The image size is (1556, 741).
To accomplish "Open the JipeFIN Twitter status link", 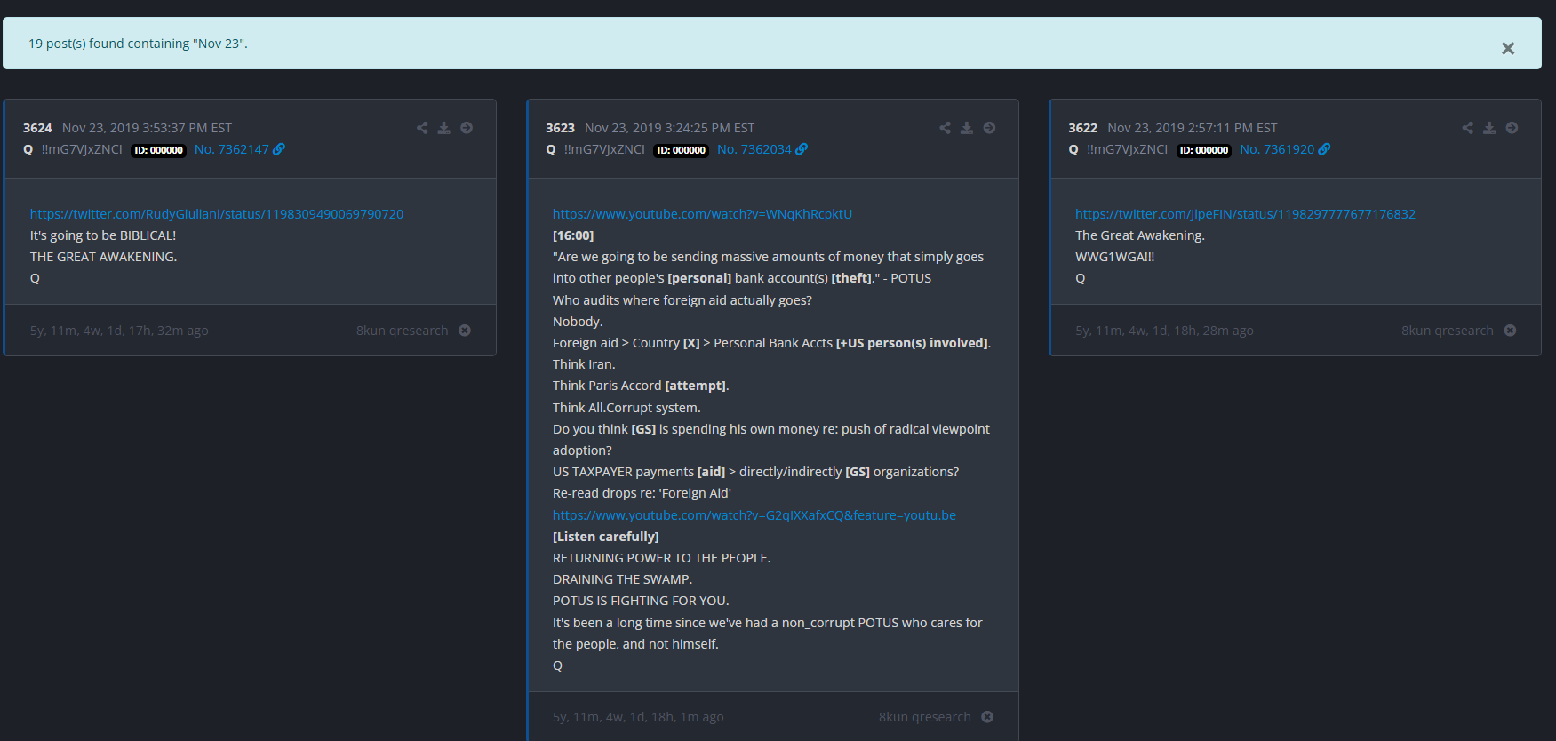I will coord(1244,214).
